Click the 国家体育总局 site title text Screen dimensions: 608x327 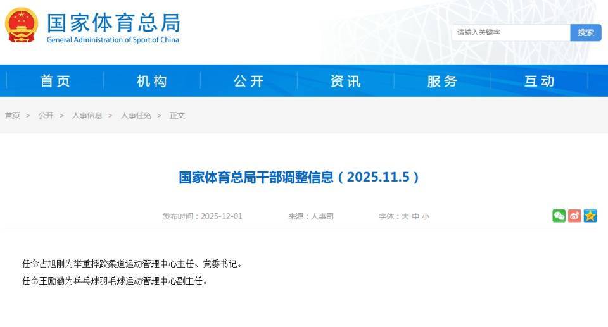113,22
